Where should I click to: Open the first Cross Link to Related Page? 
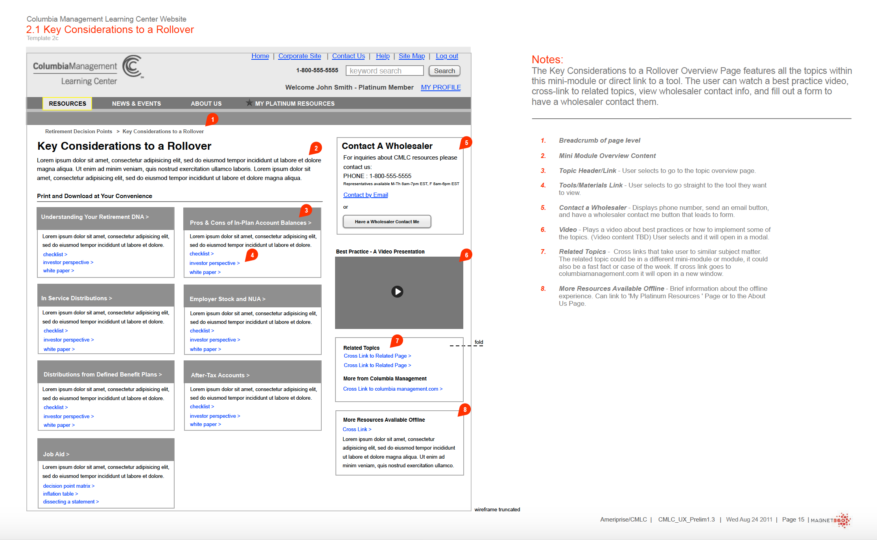(x=378, y=356)
